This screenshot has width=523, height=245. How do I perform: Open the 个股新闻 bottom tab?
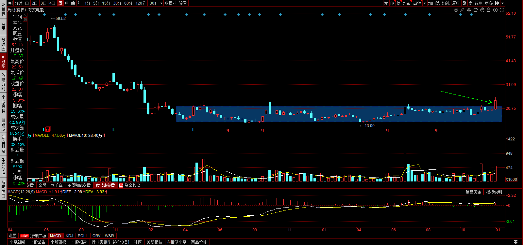17,242
